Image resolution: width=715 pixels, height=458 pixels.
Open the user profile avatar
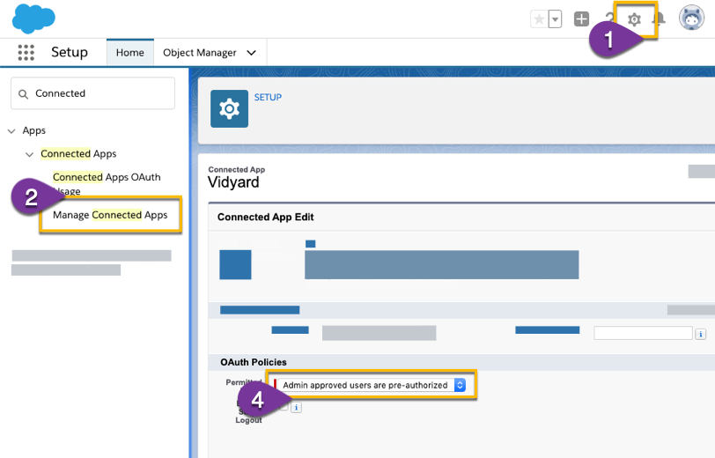(x=691, y=18)
